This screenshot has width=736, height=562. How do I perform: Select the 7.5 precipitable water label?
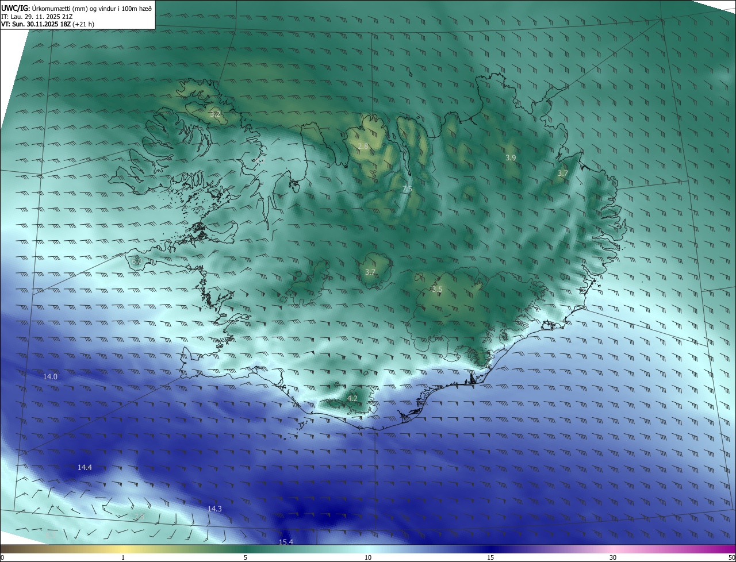tap(407, 189)
